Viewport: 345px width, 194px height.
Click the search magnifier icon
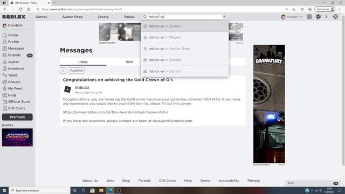[x=145, y=17]
